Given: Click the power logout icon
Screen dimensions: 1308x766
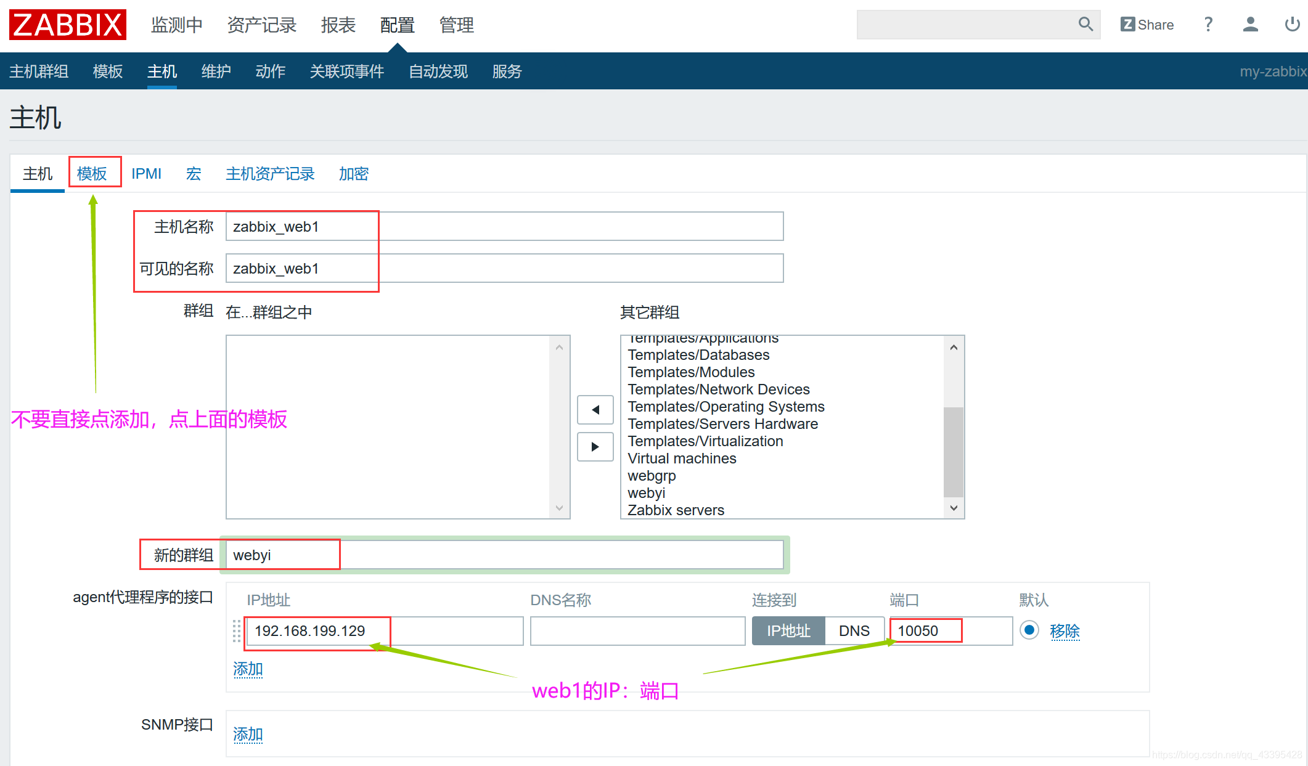Looking at the screenshot, I should (x=1292, y=25).
